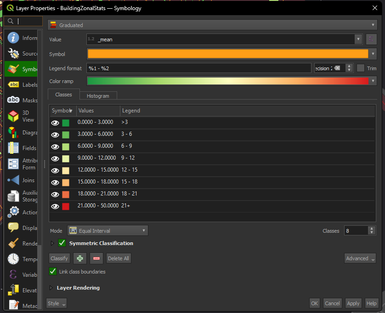Screen dimensions: 385x313
Task: Open the Graduated renderer type dropdown
Action: (212, 25)
